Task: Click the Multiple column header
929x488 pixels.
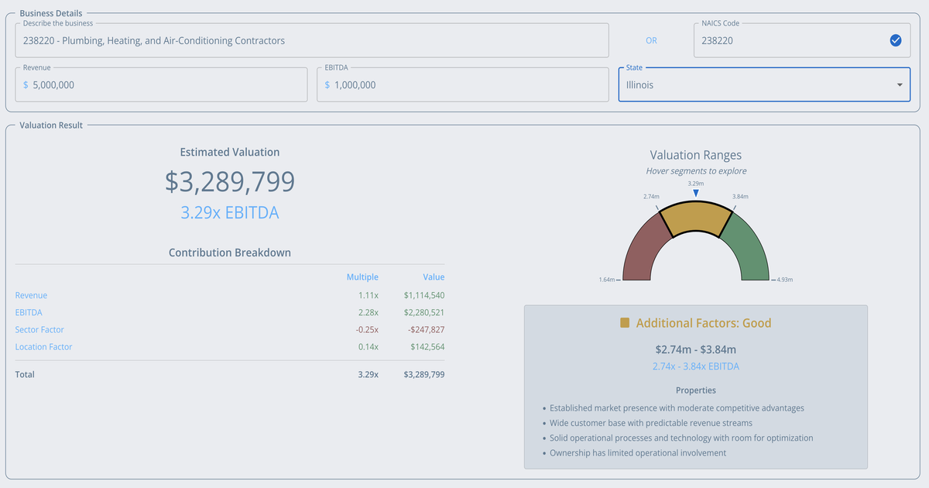Action: pyautogui.click(x=362, y=277)
